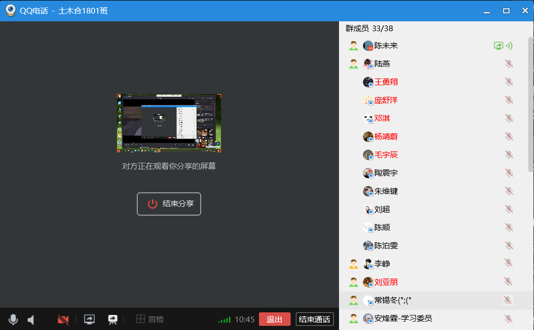Turn on the disabled camera icon
Screen dimensions: 534x330
tap(63, 320)
